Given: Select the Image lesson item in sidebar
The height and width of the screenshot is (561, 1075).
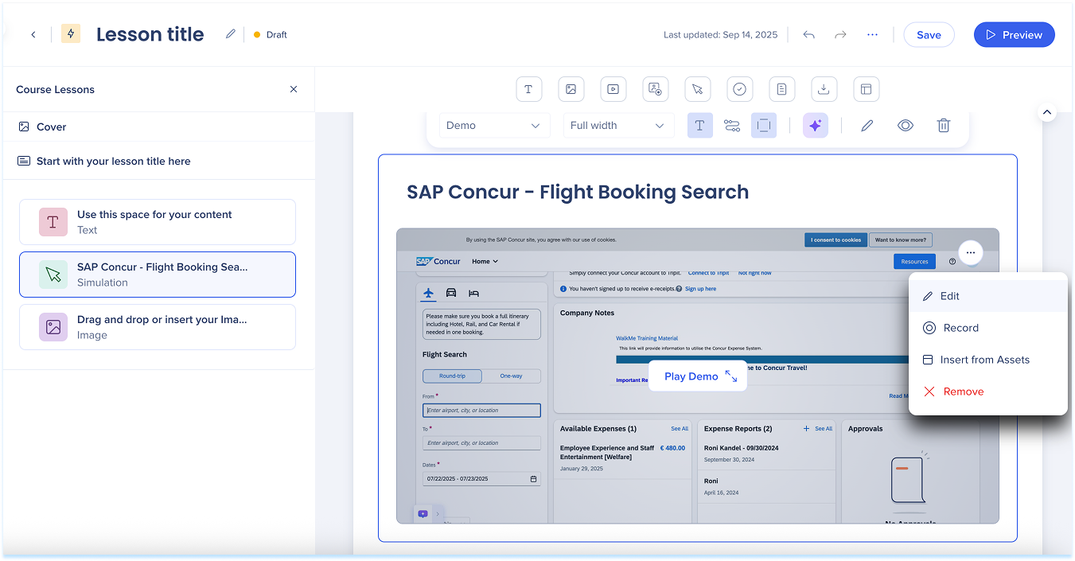Looking at the screenshot, I should [158, 327].
